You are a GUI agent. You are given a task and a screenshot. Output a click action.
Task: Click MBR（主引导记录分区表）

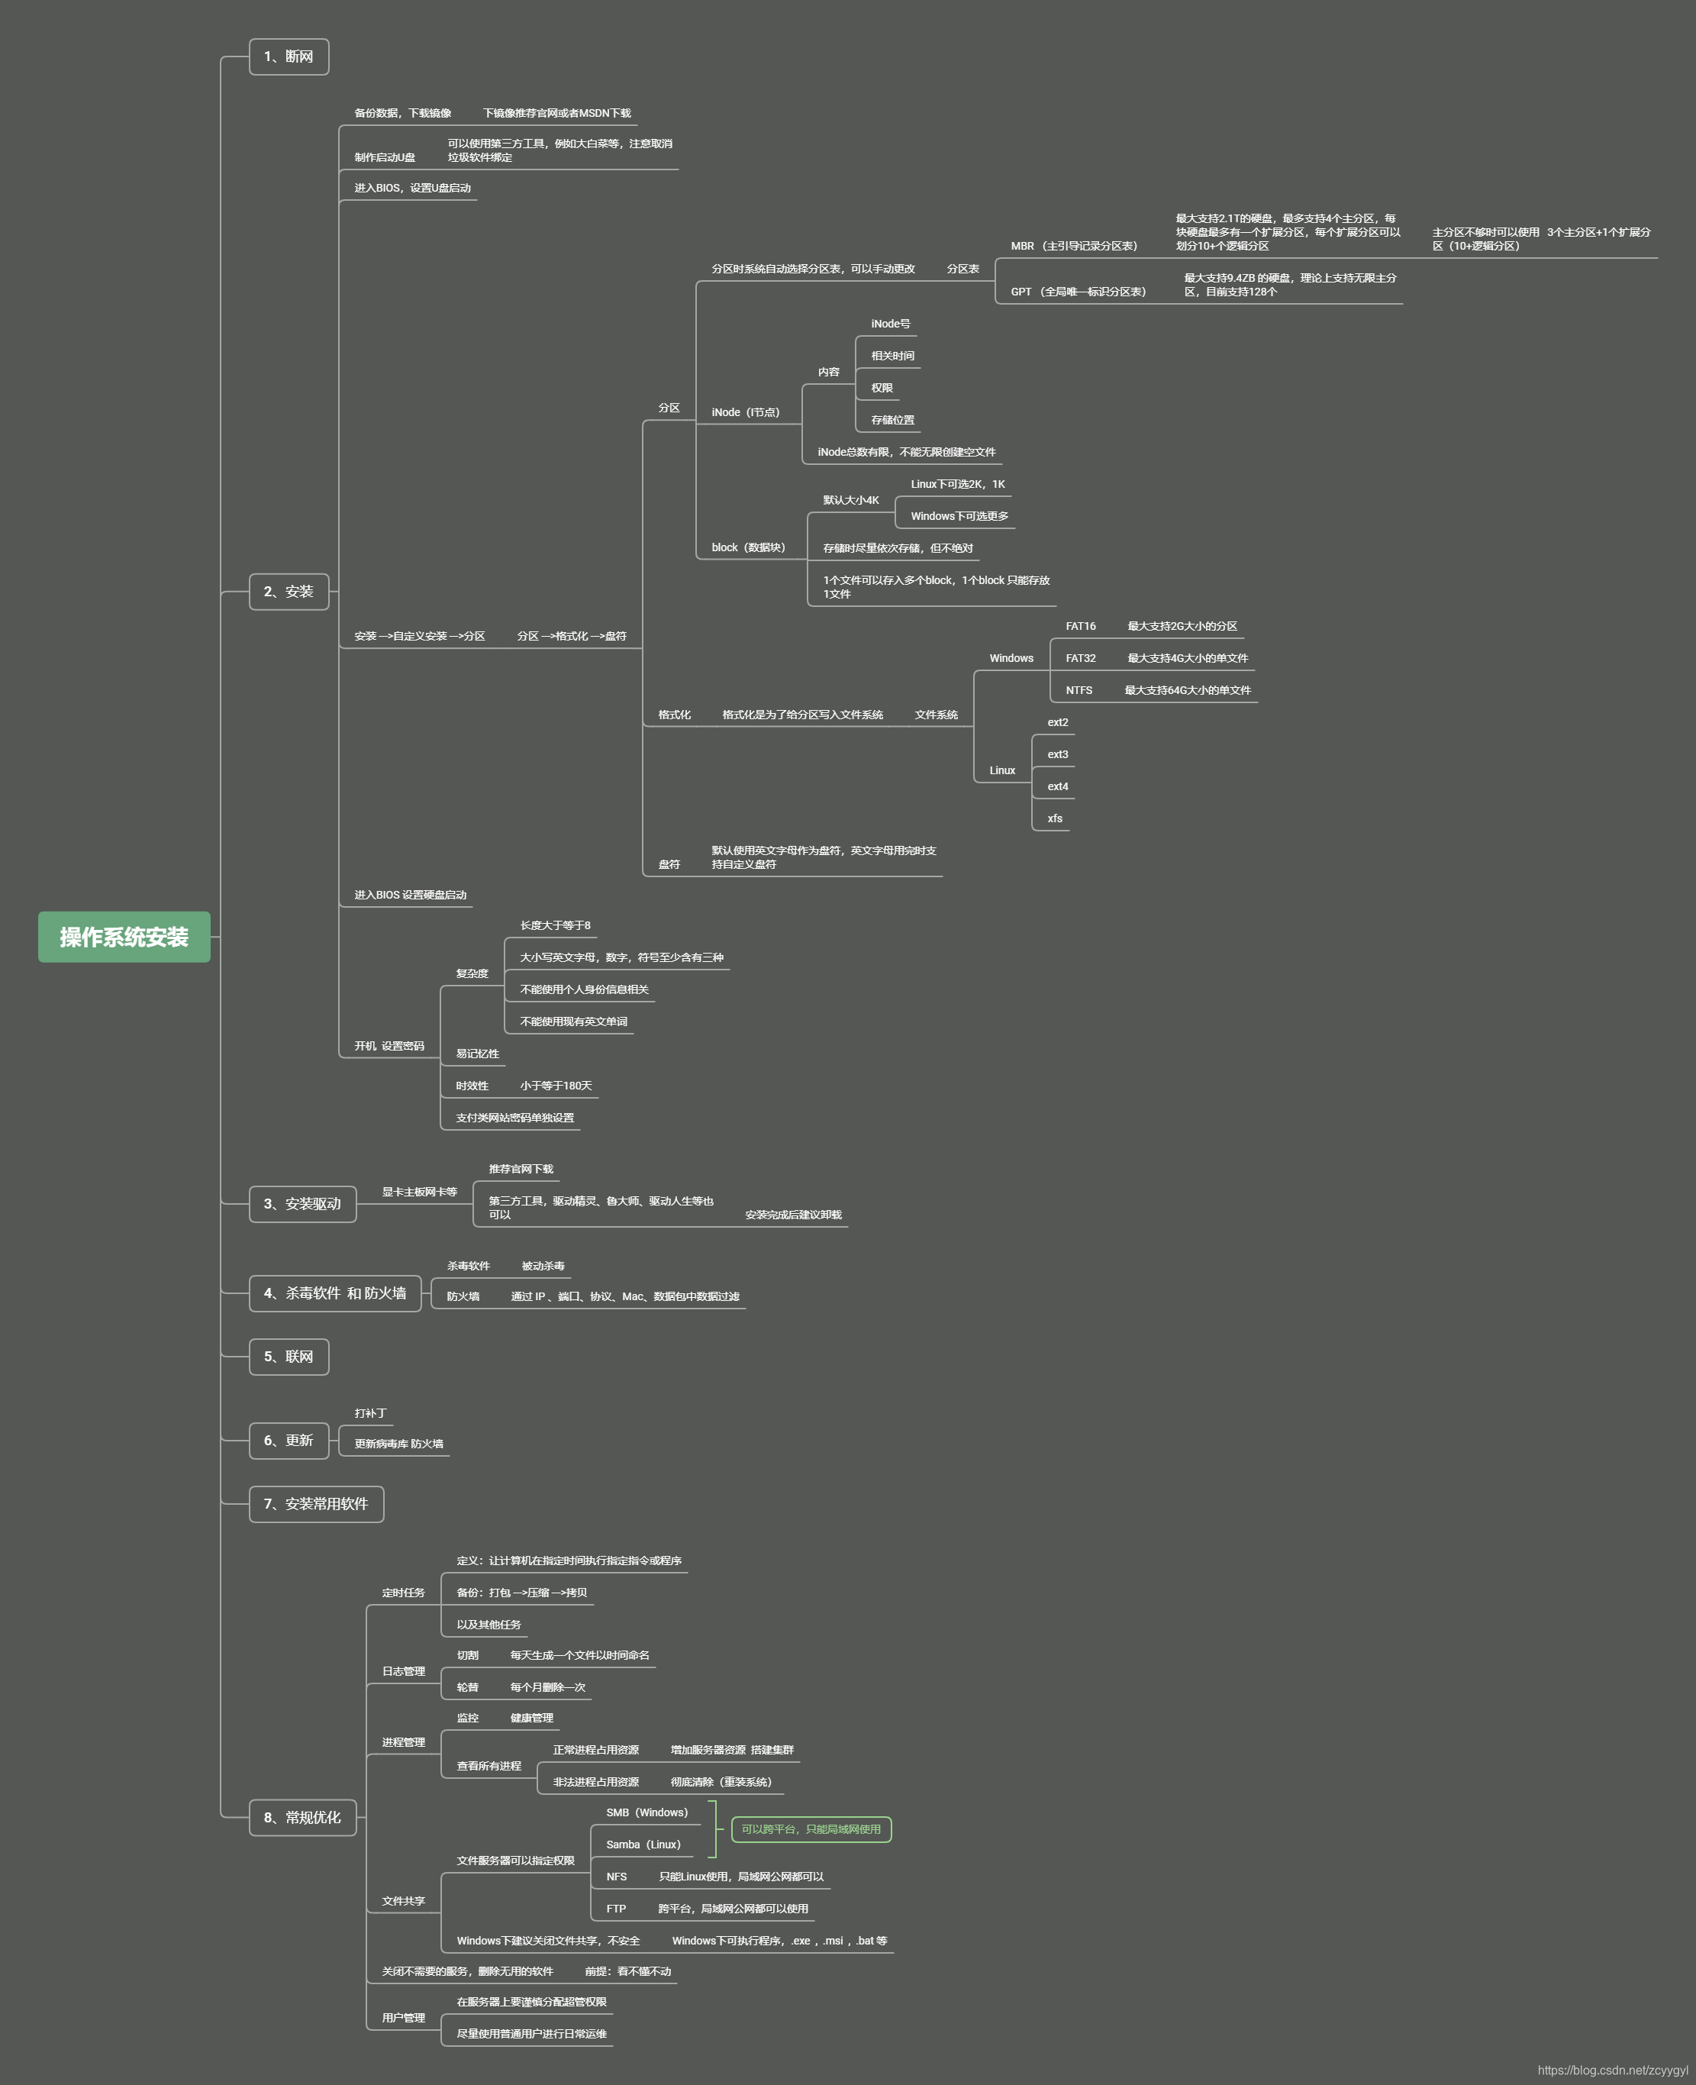pos(1074,246)
